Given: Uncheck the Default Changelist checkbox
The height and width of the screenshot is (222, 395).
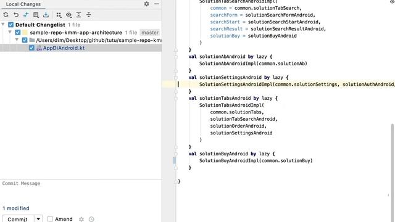Looking at the screenshot, I should click(10, 25).
